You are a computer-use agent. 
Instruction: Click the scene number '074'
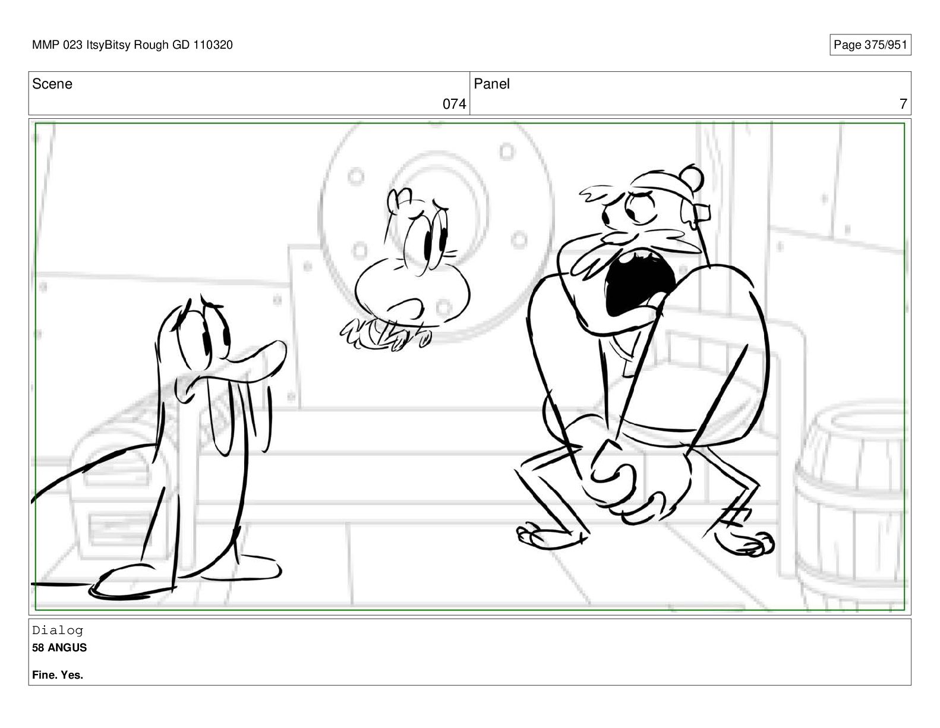[x=454, y=104]
